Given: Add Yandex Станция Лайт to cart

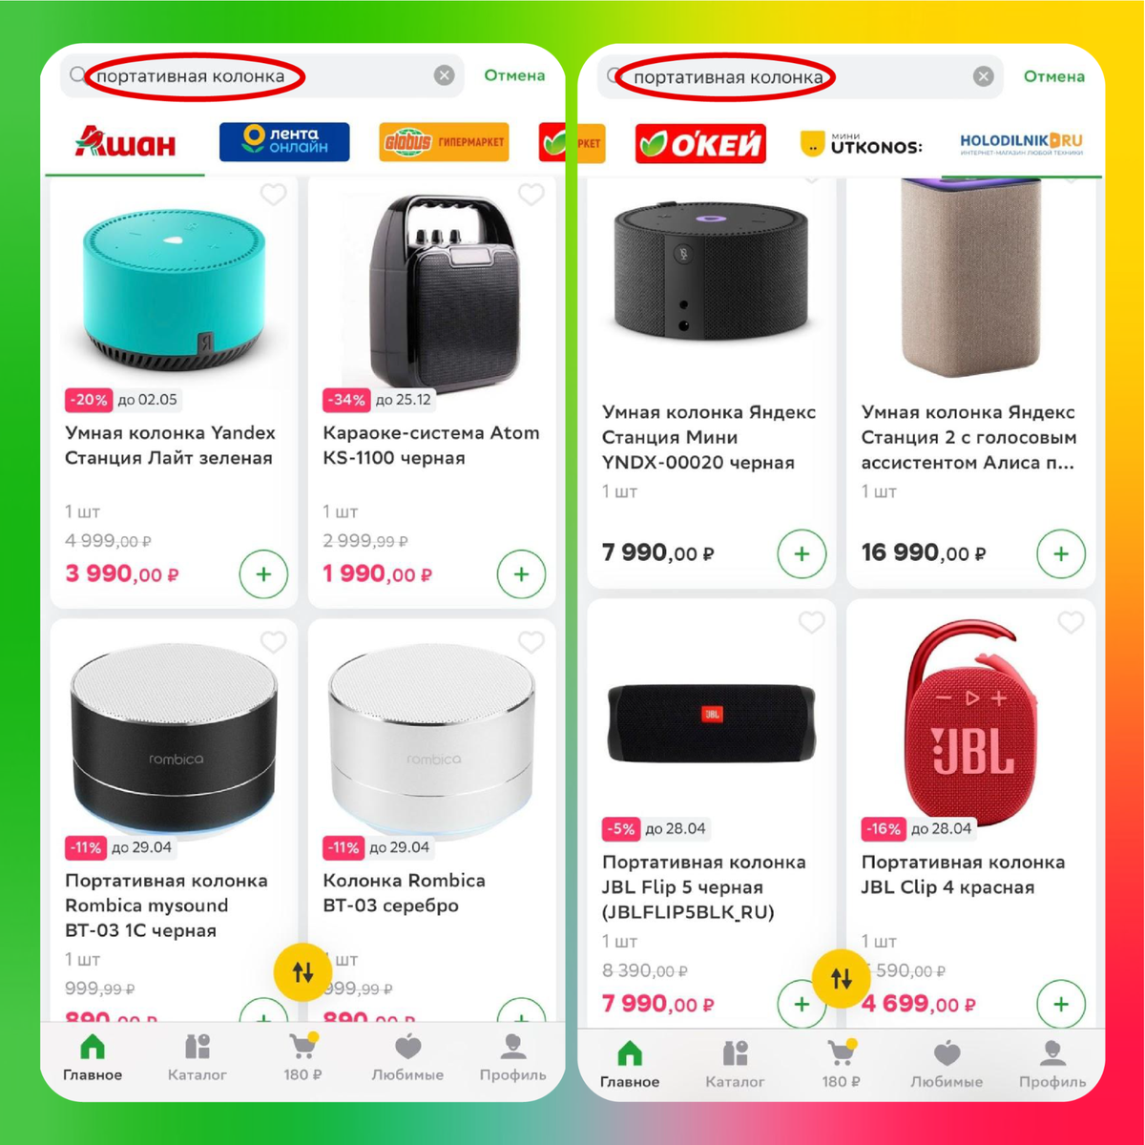Looking at the screenshot, I should 263,574.
